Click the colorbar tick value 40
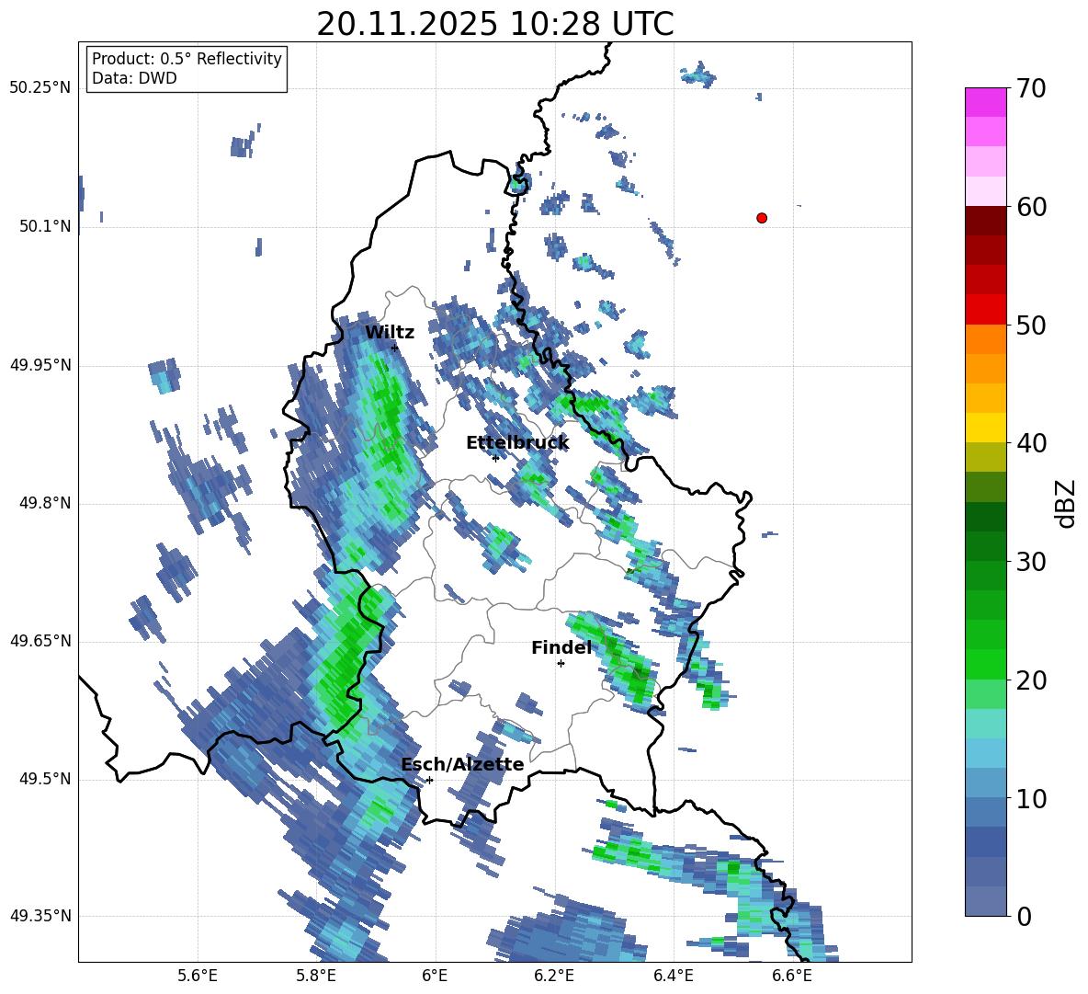The width and height of the screenshot is (1088, 994). (x=1031, y=443)
